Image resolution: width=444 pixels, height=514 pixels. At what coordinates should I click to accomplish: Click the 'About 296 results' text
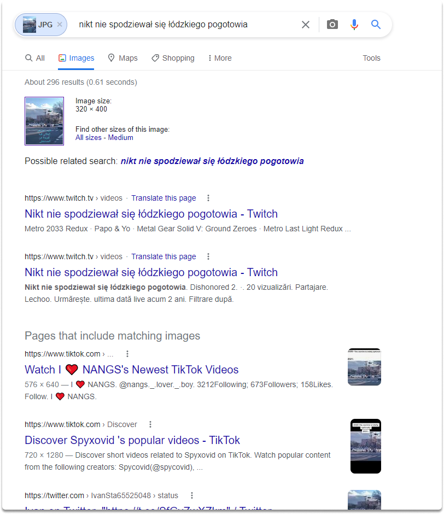click(81, 82)
